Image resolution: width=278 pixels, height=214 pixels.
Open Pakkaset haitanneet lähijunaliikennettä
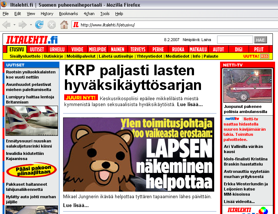(26, 187)
